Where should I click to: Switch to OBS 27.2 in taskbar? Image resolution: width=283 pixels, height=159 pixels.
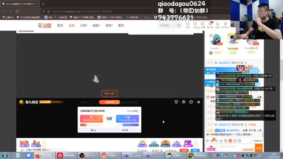[x=88, y=155]
